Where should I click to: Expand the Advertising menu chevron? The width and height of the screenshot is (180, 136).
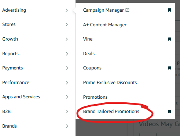pyautogui.click(x=67, y=10)
